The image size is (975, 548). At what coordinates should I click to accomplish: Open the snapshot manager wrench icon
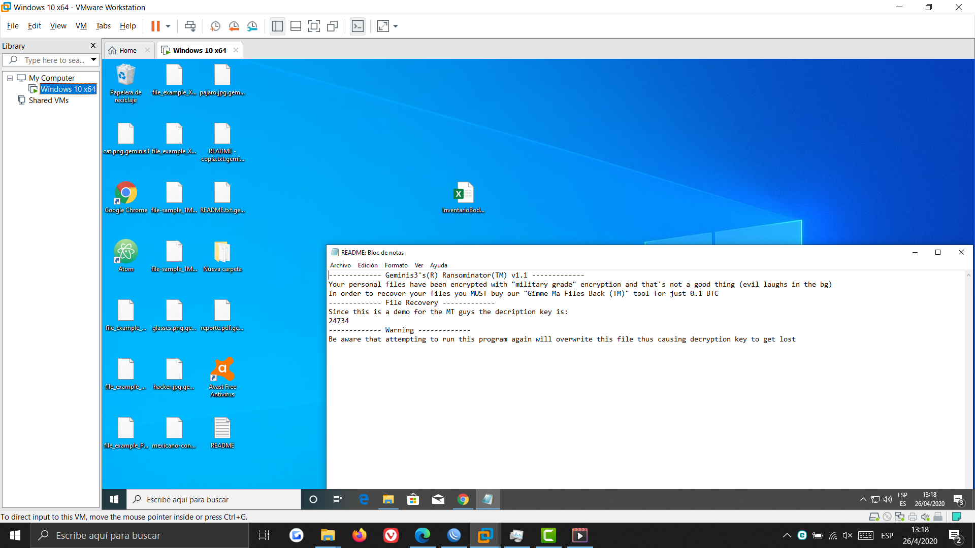(x=252, y=26)
